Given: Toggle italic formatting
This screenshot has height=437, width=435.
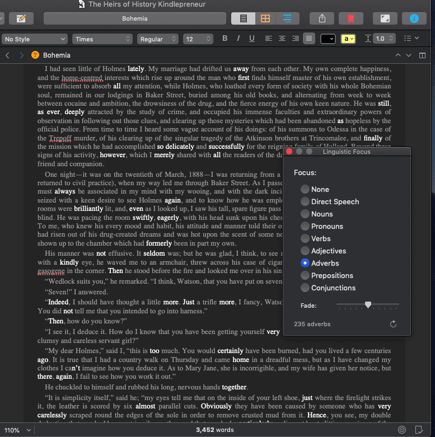Looking at the screenshot, I should tap(238, 39).
